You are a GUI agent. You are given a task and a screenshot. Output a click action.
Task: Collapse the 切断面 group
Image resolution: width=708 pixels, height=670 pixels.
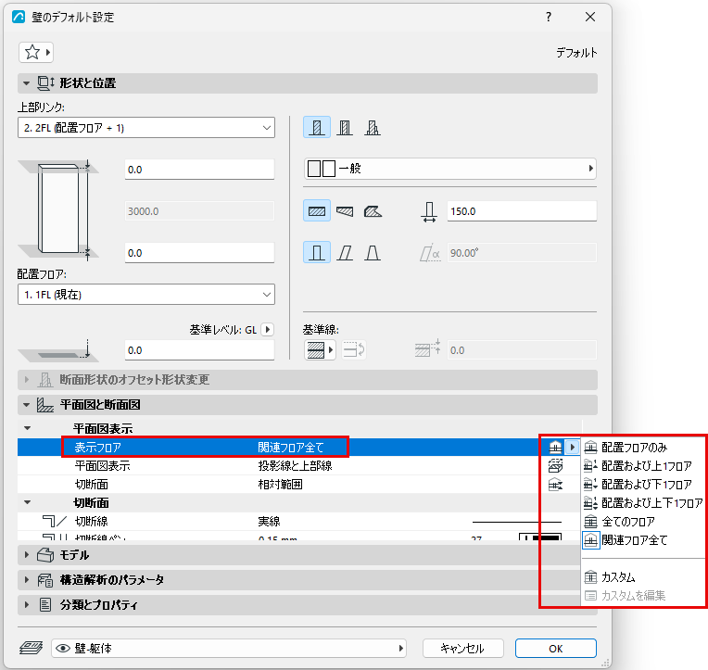28,502
